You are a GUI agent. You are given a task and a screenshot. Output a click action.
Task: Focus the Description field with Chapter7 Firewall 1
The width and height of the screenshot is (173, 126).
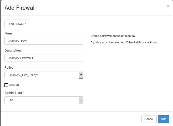44,58
